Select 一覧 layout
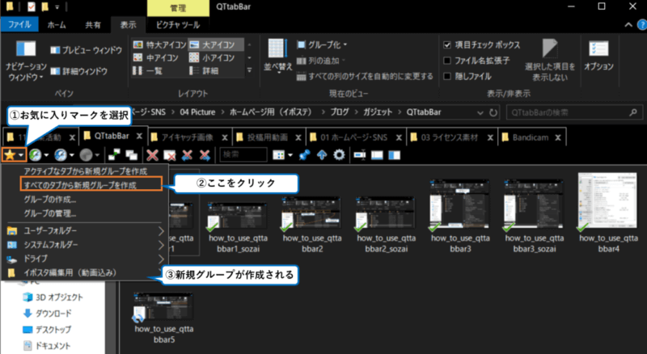Screen dimensions: 647x354 147,71
